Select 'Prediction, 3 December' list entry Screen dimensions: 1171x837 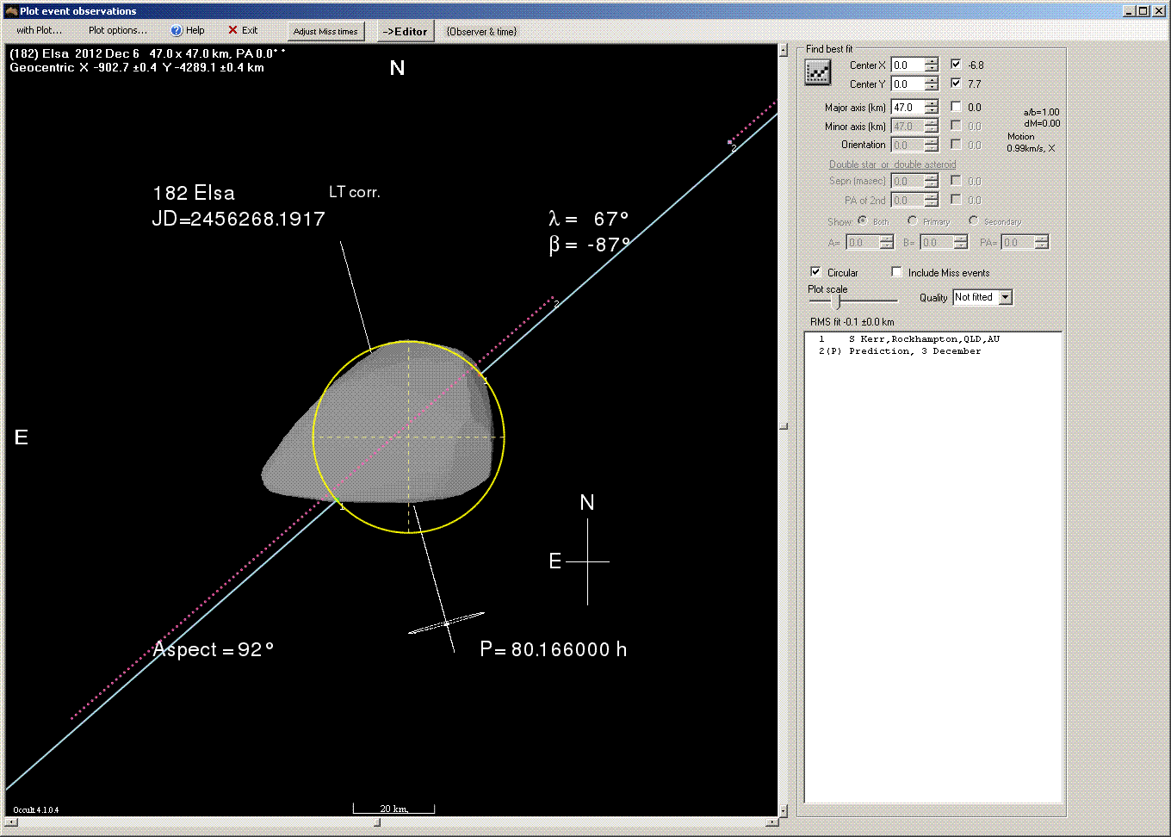coord(914,351)
